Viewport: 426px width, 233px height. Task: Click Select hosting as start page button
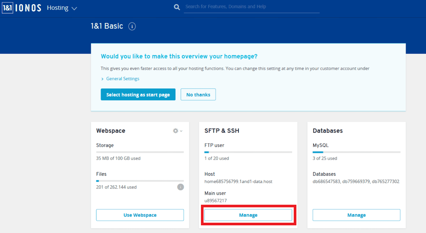[x=138, y=94]
